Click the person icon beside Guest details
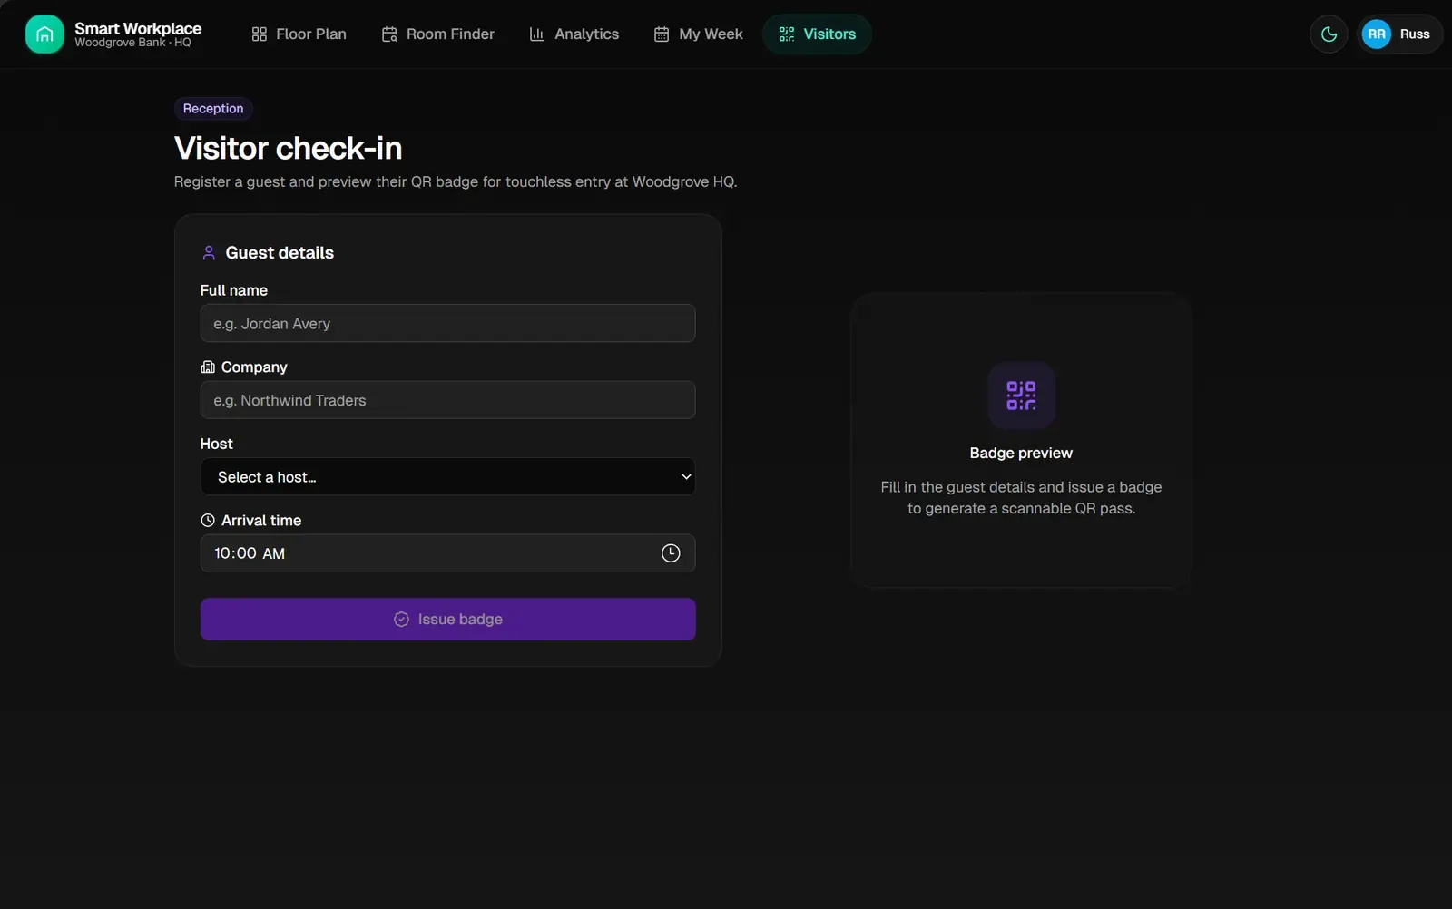Viewport: 1452px width, 909px height. pyautogui.click(x=209, y=253)
